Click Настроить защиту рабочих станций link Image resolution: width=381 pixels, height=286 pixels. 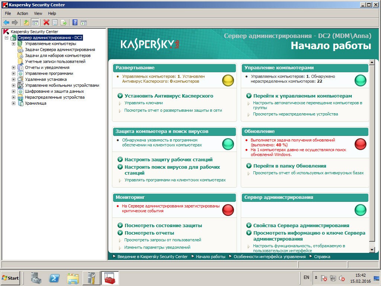click(169, 159)
